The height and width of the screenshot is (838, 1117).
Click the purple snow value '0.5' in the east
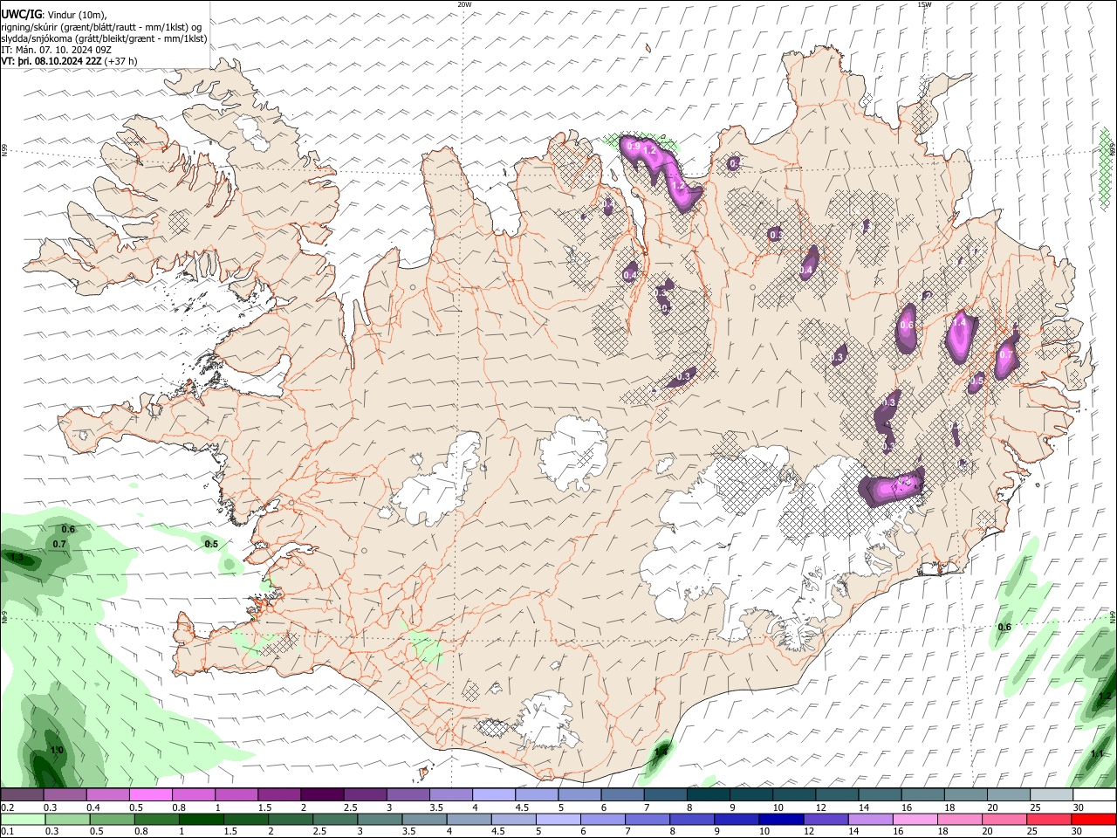[977, 381]
